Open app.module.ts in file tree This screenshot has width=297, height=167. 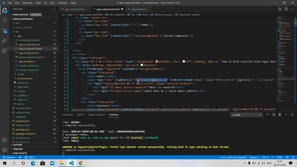(26, 62)
